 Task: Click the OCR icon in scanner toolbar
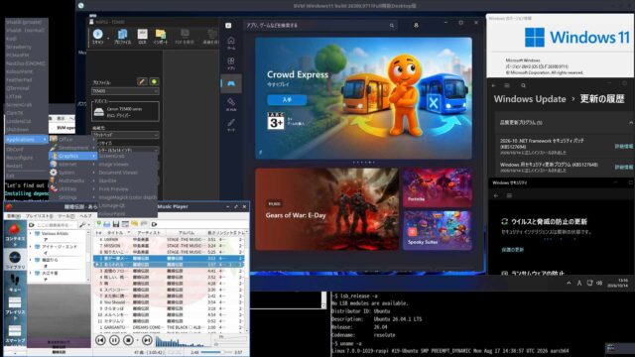142,37
